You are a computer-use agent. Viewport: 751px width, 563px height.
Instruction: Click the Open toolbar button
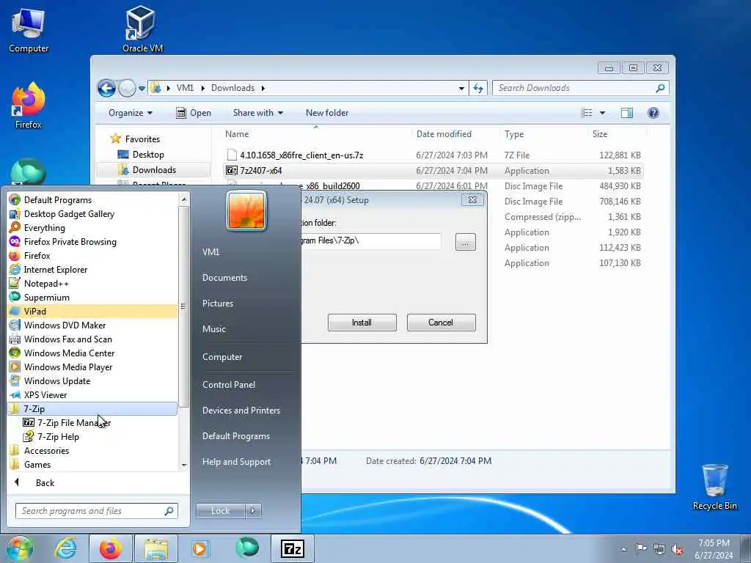(x=194, y=113)
